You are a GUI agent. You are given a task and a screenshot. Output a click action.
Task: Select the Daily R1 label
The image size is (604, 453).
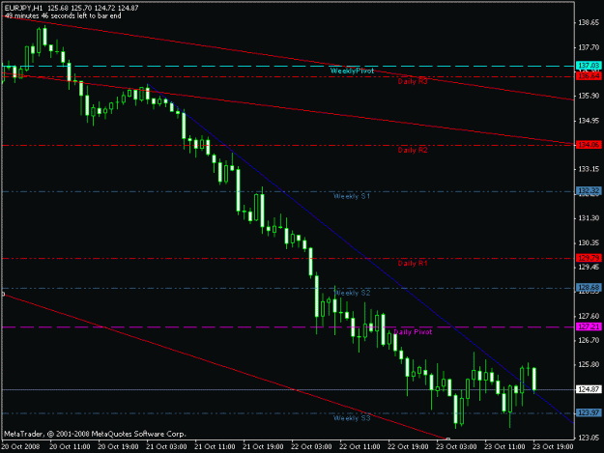[x=413, y=263]
